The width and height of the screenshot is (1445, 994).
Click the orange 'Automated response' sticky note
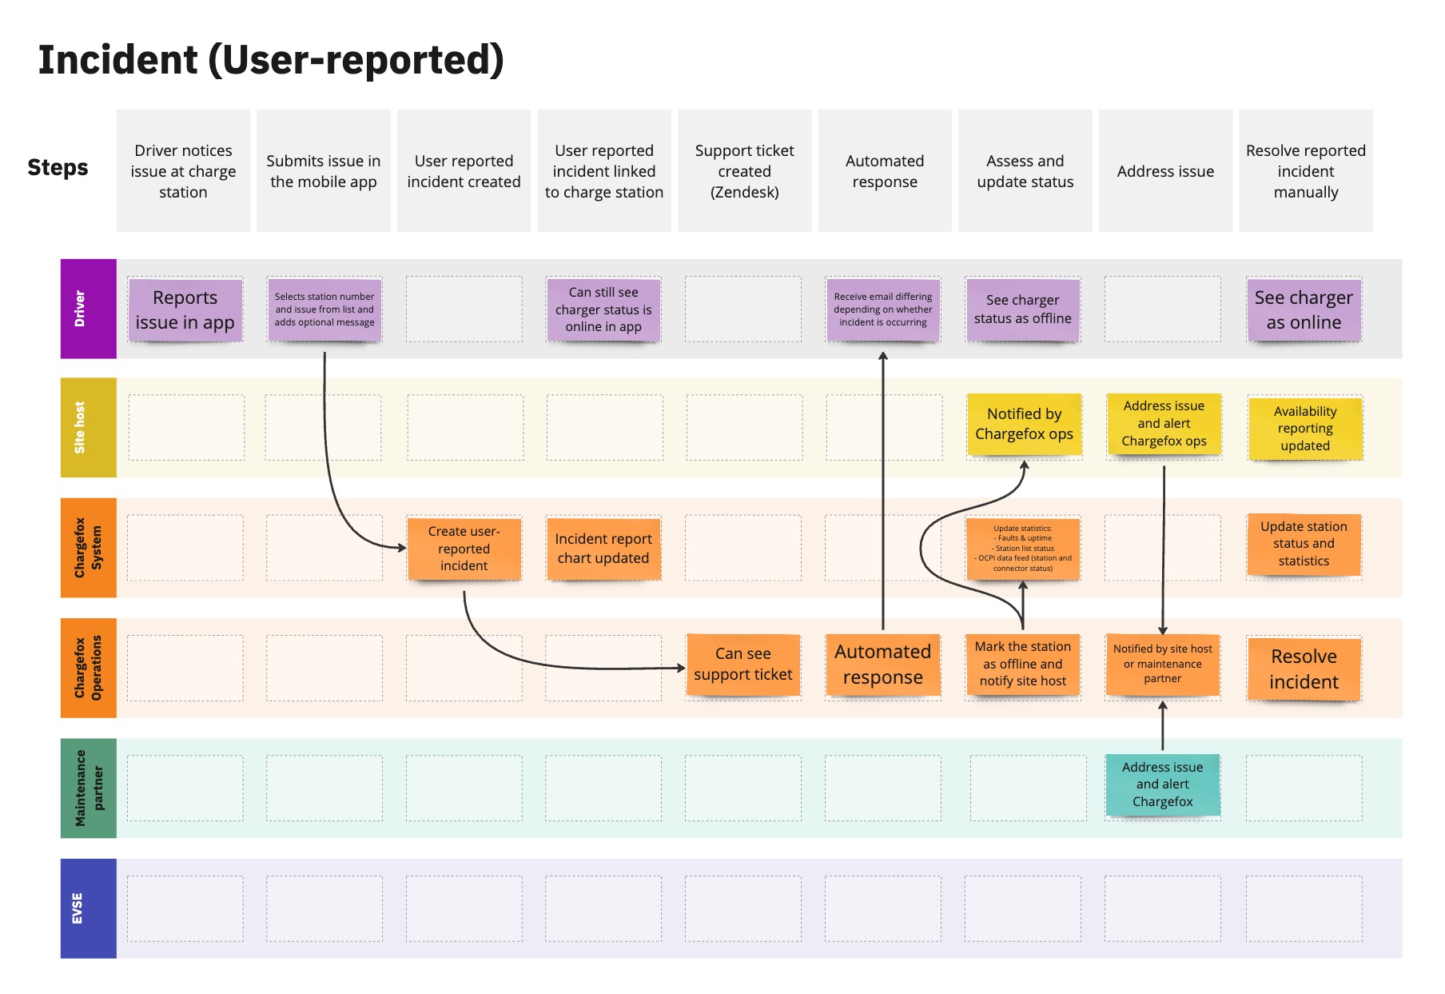(883, 665)
